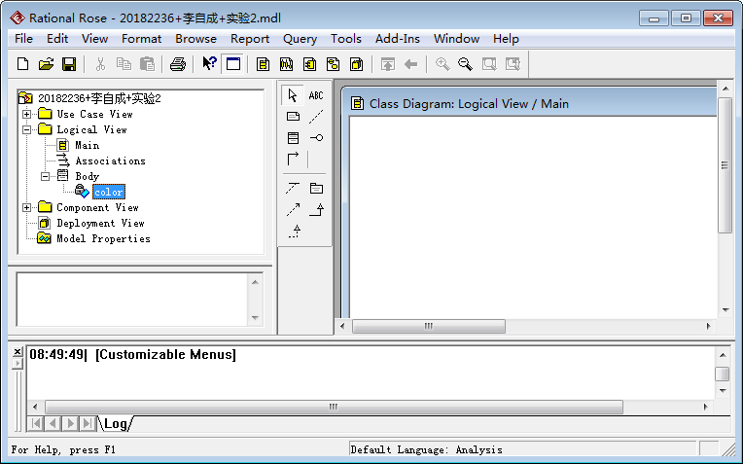This screenshot has width=743, height=464.
Task: Click the documentation pane scroll-down arrow
Action: [255, 317]
